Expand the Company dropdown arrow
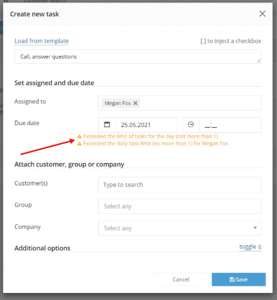The height and width of the screenshot is (300, 277). click(255, 228)
